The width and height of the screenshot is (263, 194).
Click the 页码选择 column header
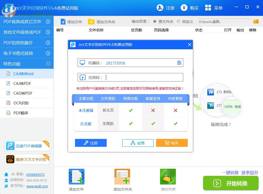(161, 30)
